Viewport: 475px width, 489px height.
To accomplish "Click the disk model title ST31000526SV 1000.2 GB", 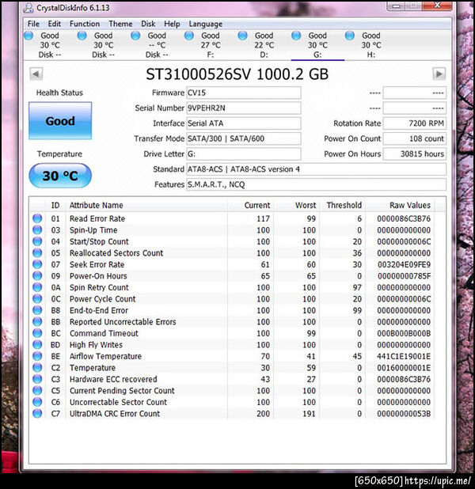I will pyautogui.click(x=237, y=74).
